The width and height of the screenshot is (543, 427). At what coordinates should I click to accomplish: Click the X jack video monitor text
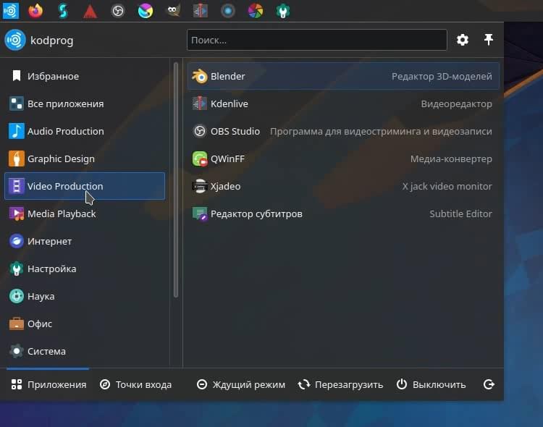447,186
